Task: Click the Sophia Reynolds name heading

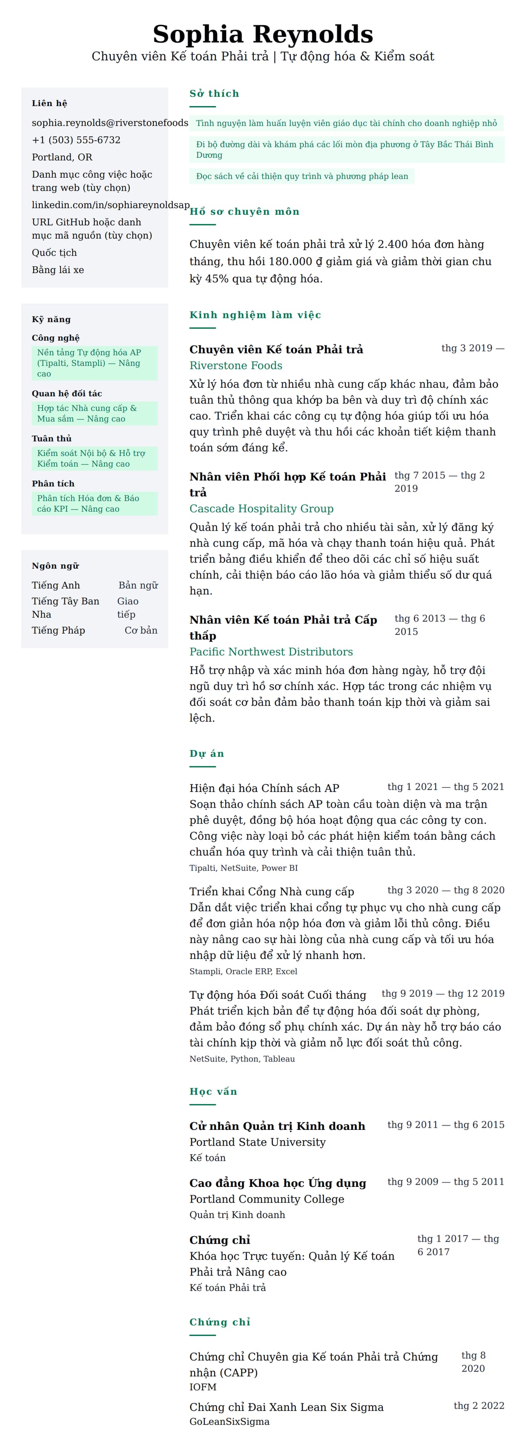Action: coord(263,34)
